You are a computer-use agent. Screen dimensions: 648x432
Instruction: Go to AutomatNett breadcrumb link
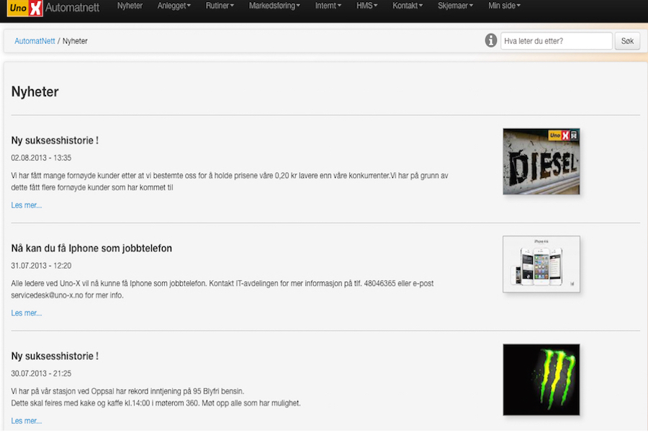[35, 41]
